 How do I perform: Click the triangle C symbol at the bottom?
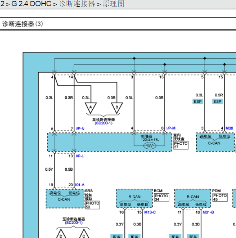[x=84, y=235]
